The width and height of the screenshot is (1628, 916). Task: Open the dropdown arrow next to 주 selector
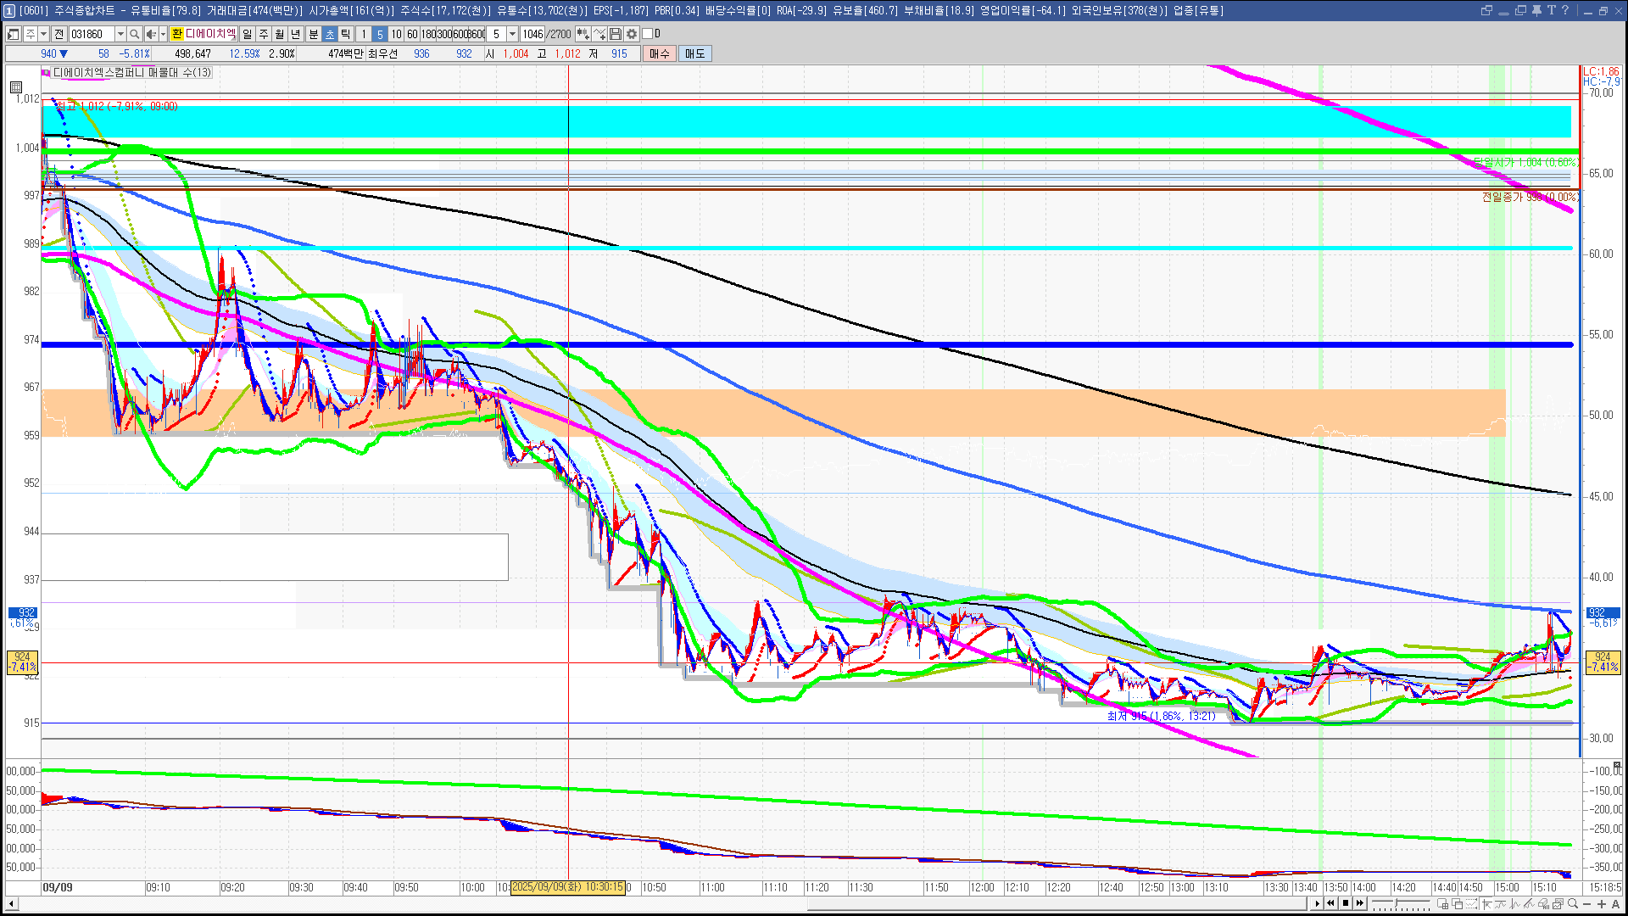click(x=43, y=34)
